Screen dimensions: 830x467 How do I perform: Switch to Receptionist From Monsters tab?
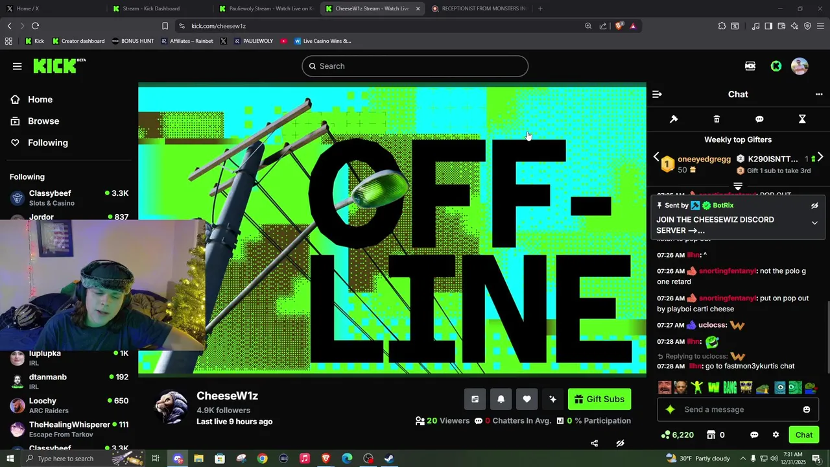pyautogui.click(x=480, y=8)
